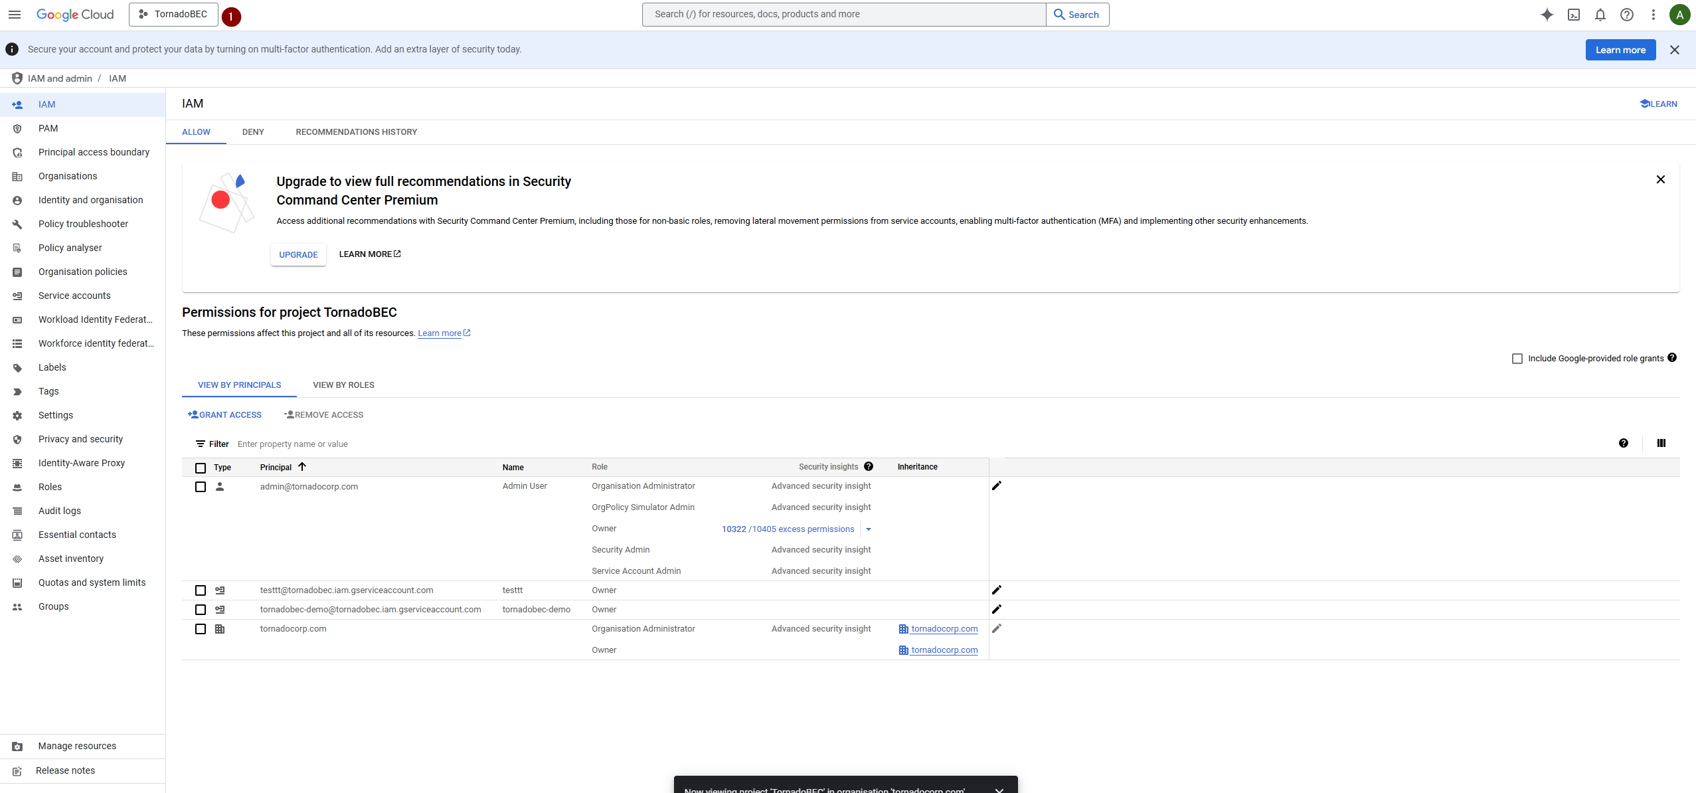
Task: Edit testtt service account pencil icon
Action: (996, 590)
